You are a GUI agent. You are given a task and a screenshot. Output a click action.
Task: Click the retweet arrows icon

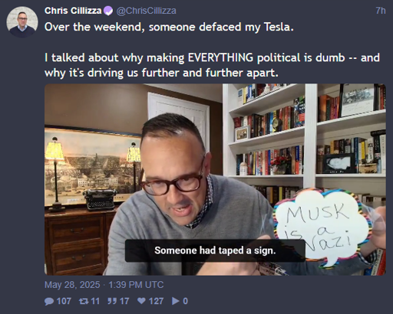pos(84,301)
